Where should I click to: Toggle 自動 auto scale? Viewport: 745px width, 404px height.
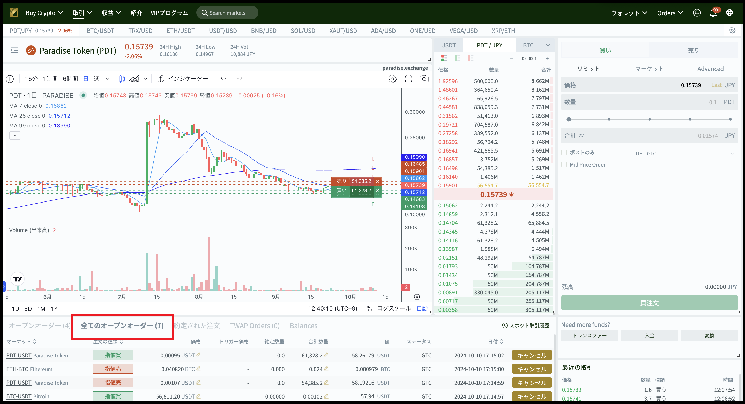coord(422,308)
